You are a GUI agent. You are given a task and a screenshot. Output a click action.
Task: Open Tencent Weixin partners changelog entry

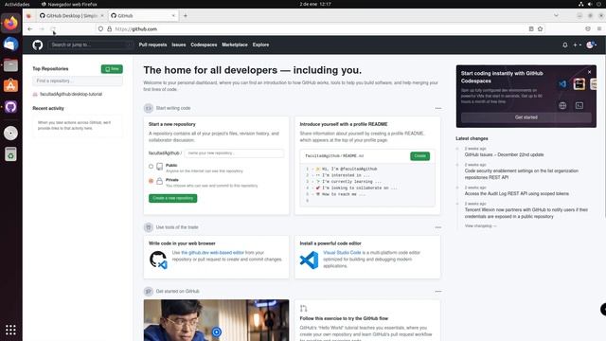tap(526, 213)
